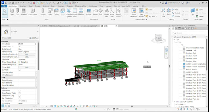Collapse the BIM-GESTIÓN DE OBRA node
Viewport: 209px width, 112px height.
pyautogui.click(x=175, y=102)
